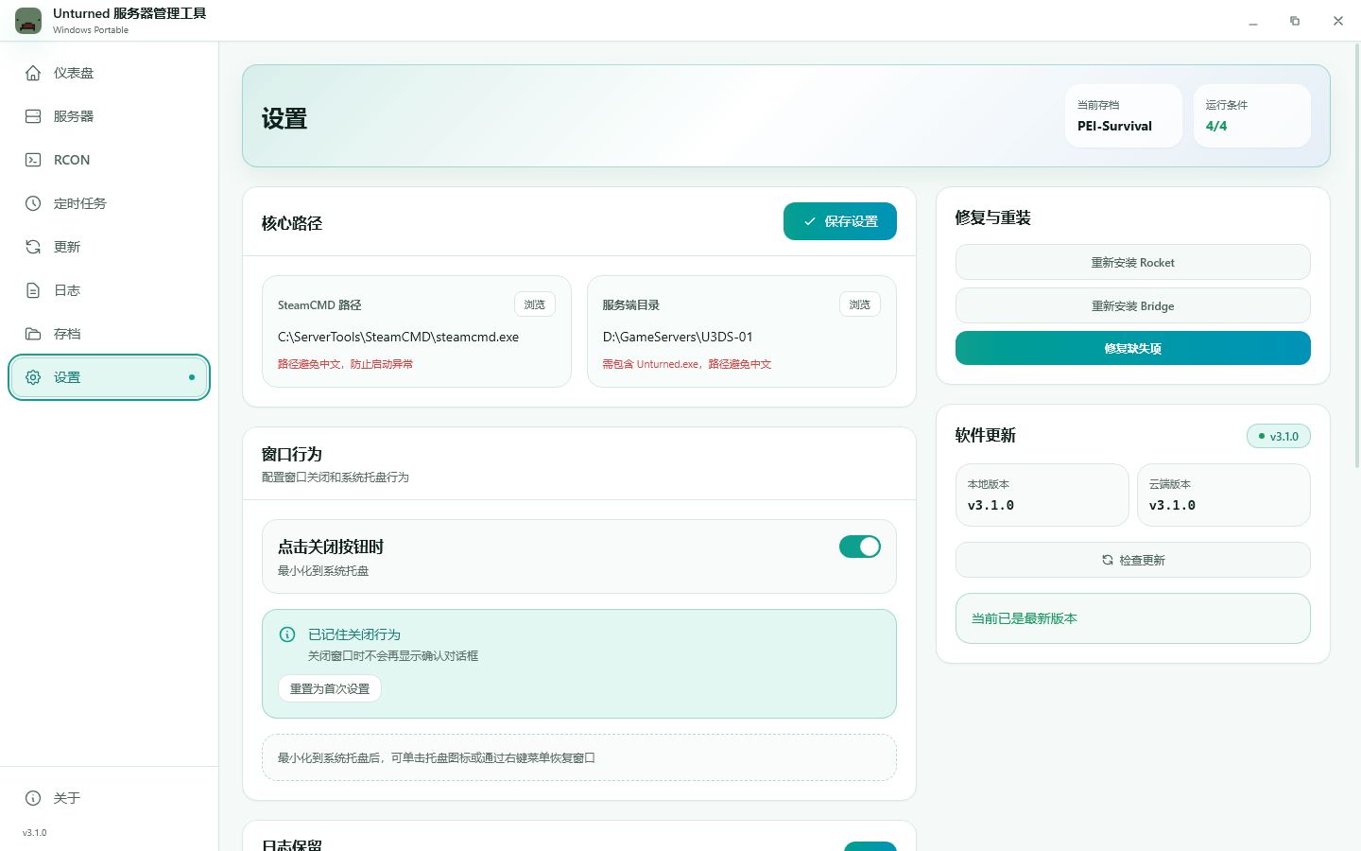Click 重置为首次设置 button
The width and height of the screenshot is (1361, 851).
[x=330, y=688]
